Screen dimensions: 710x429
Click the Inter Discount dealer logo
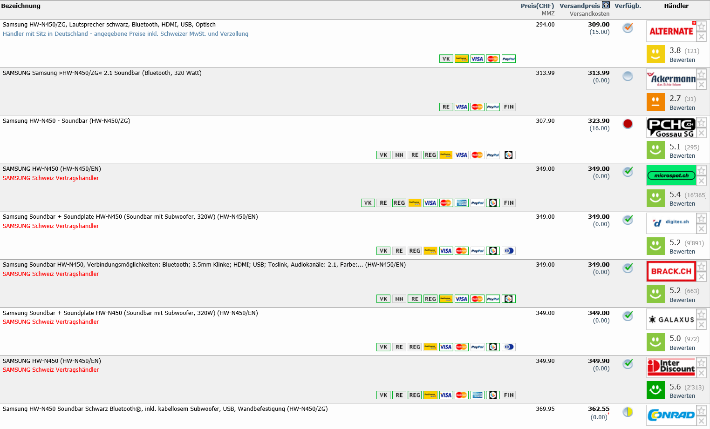point(671,367)
